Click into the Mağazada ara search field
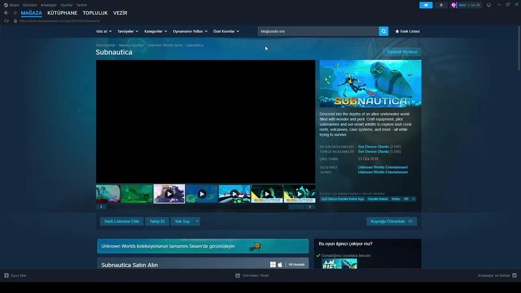Image resolution: width=521 pixels, height=293 pixels. click(318, 31)
